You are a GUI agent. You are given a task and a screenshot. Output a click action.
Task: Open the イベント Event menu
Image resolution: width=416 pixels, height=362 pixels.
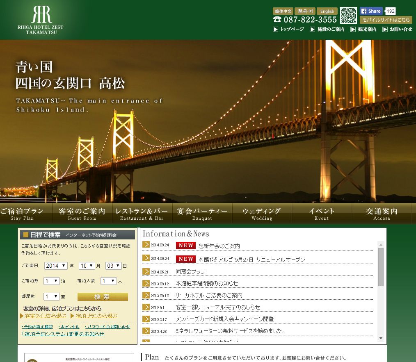point(322,214)
